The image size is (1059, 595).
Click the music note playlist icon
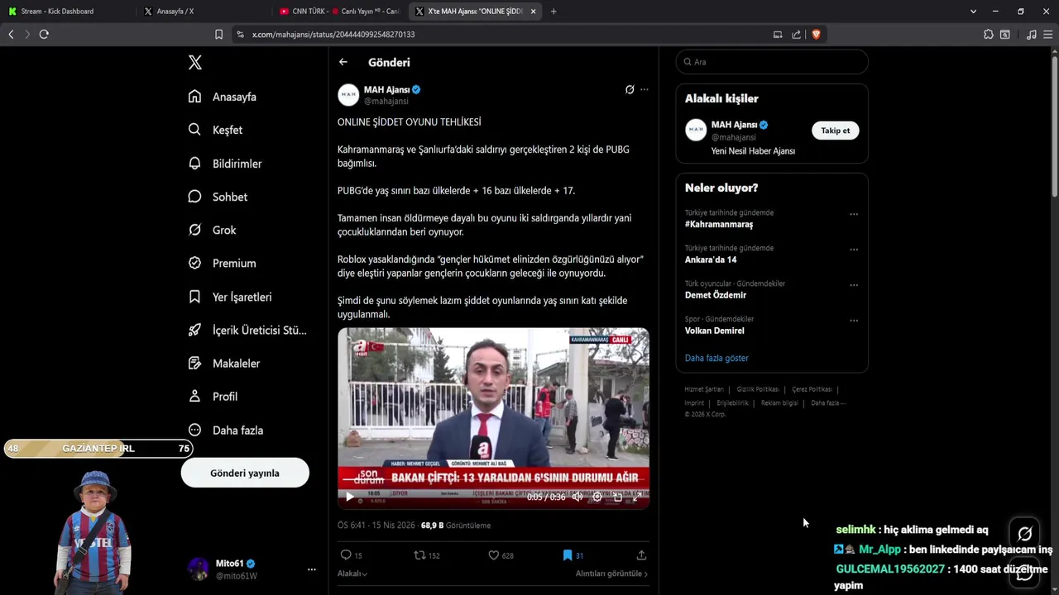(1031, 34)
